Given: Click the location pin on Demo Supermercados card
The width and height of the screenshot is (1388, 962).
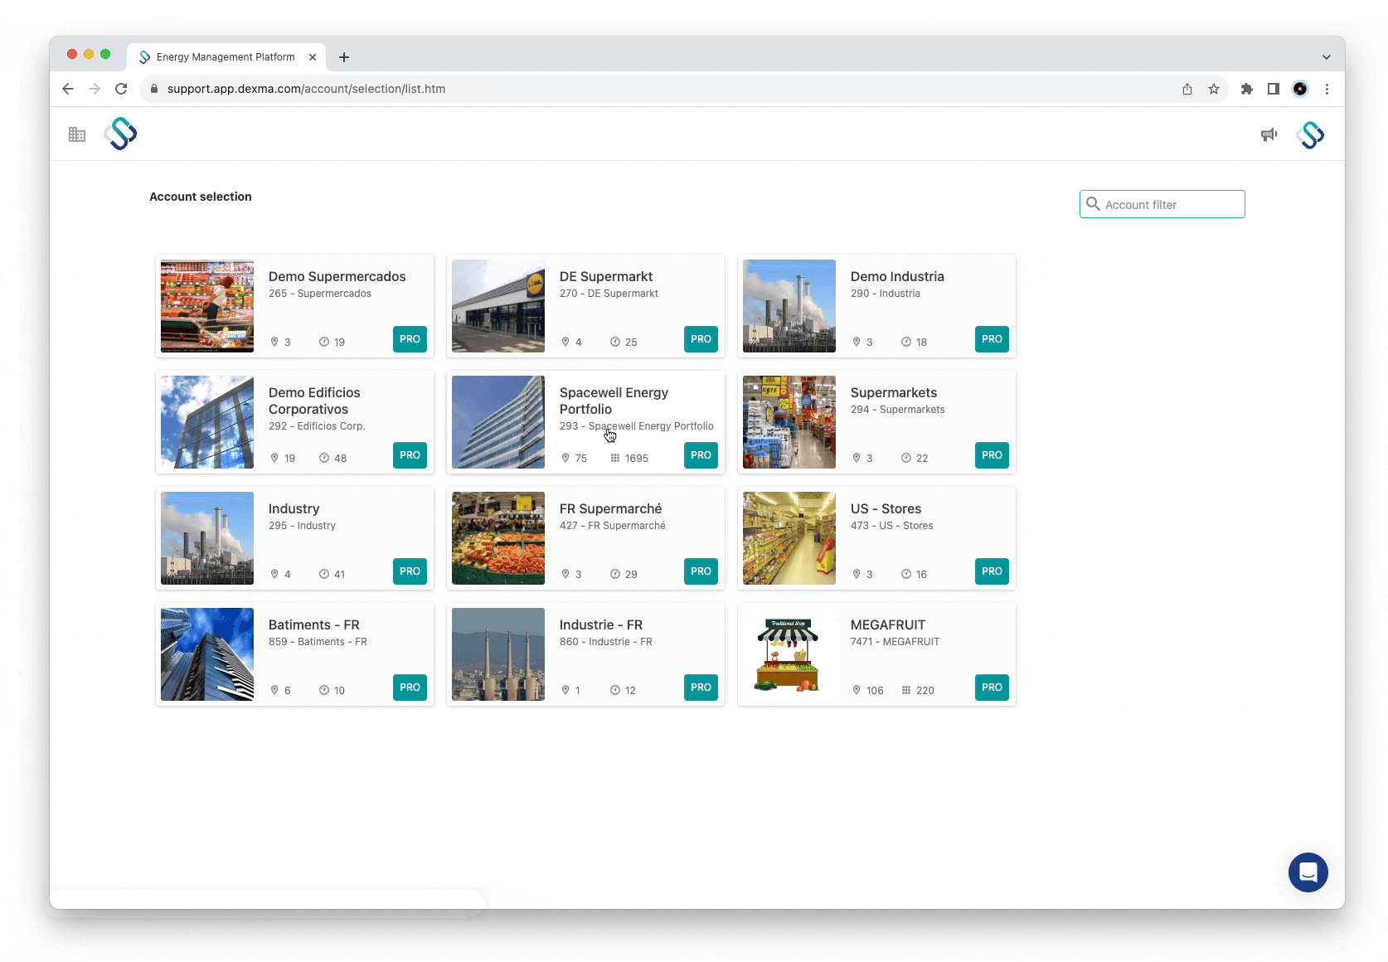Looking at the screenshot, I should [x=274, y=342].
